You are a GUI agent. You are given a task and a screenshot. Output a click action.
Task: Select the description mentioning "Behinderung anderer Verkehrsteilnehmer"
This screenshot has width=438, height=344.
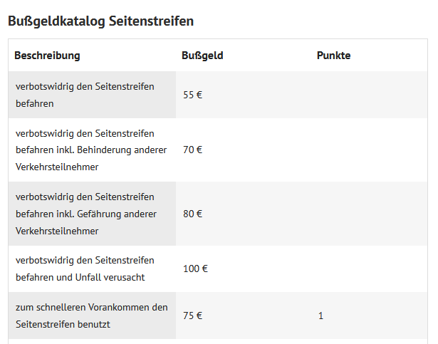click(90, 150)
